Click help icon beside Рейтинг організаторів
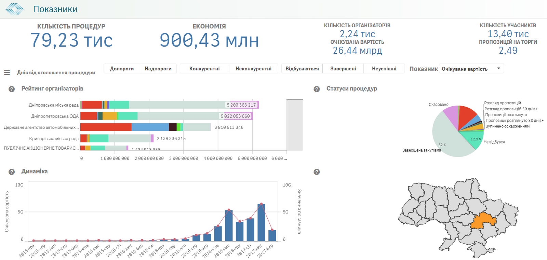 tap(12, 89)
